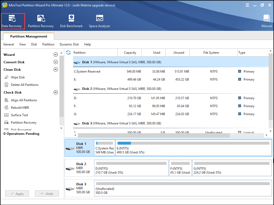Switch to Partition Management tab
274x205 pixels.
[x=29, y=36]
